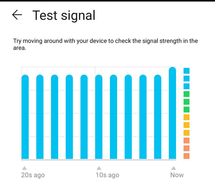Select the bottom blue legend square
The height and width of the screenshot is (188, 215).
pos(186,86)
